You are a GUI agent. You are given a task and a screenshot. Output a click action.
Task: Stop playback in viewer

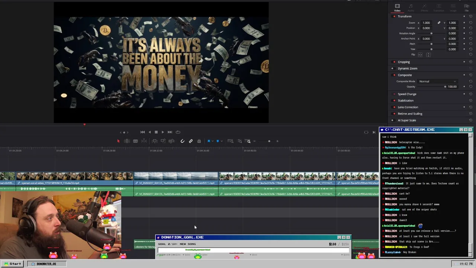click(x=156, y=132)
